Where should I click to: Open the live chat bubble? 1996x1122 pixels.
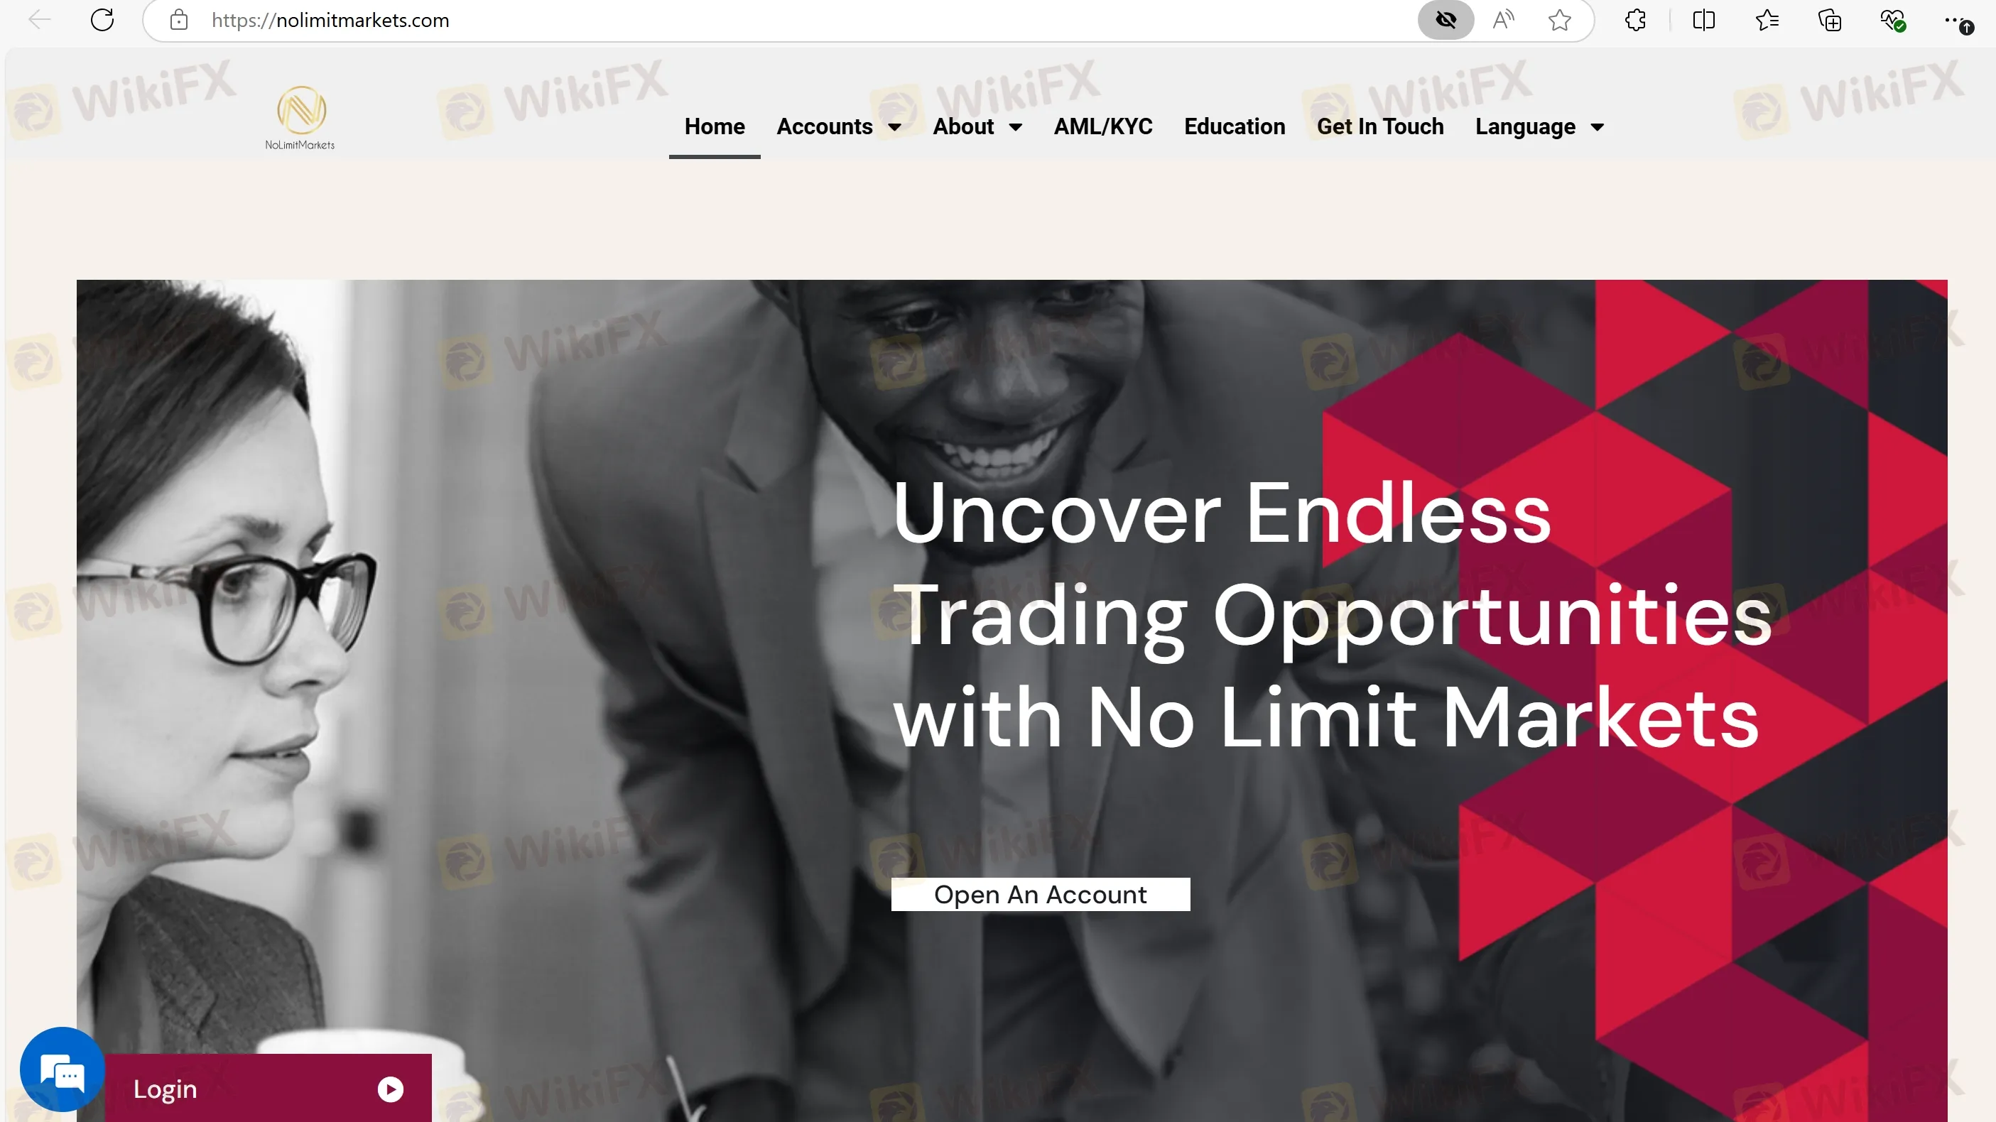click(62, 1070)
